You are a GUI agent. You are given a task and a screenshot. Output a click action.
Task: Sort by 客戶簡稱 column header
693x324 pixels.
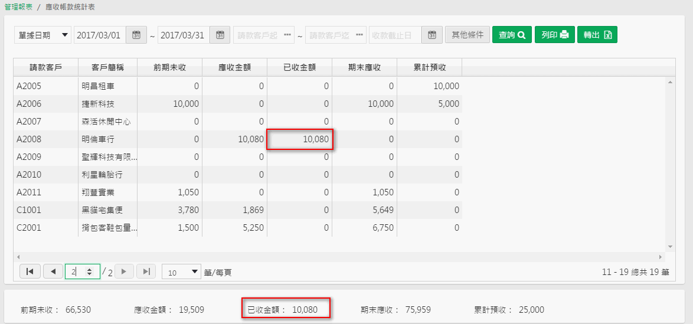click(x=107, y=68)
